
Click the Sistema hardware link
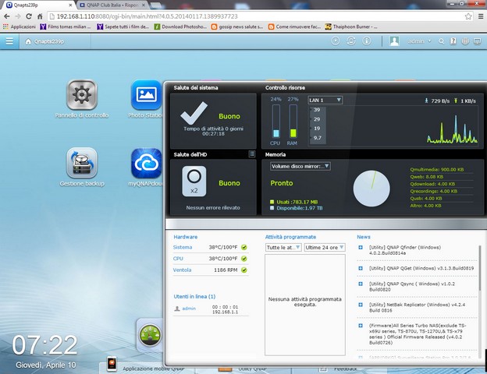pos(183,247)
